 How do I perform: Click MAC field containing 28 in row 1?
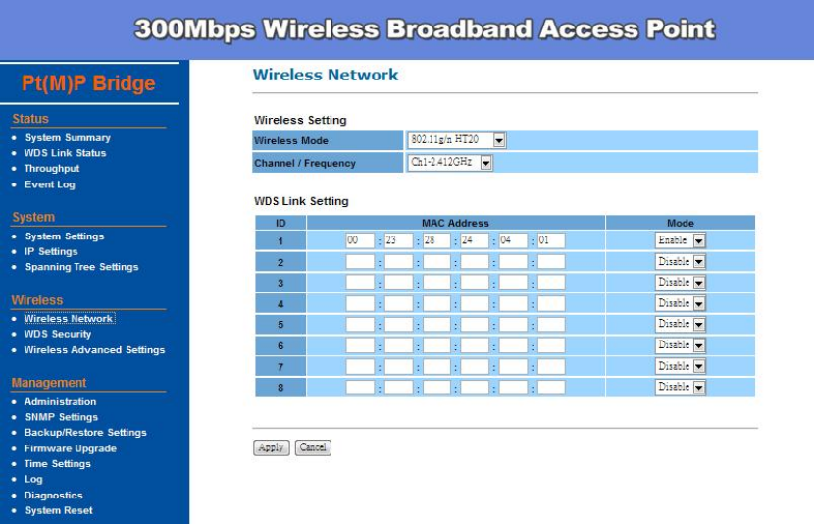coord(436,240)
